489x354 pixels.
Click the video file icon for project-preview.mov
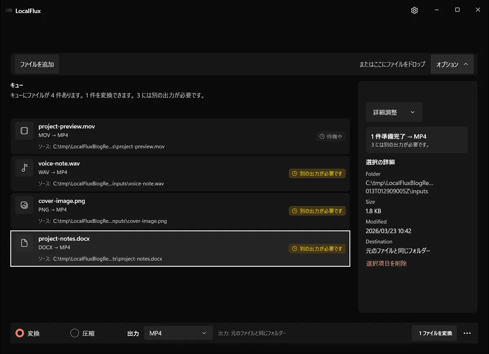24,131
